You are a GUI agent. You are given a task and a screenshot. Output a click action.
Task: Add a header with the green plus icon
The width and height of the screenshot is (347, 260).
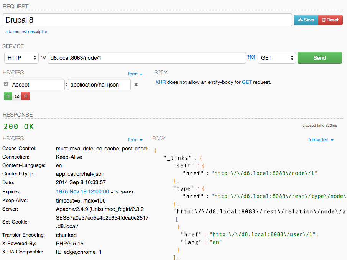coord(8,96)
